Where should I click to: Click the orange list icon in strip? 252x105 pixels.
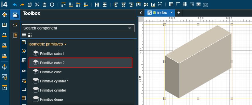pyautogui.click(x=24, y=98)
